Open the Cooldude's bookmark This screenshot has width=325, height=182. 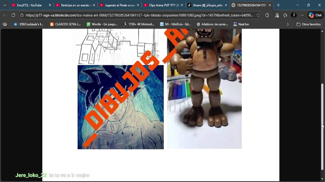pos(29,24)
